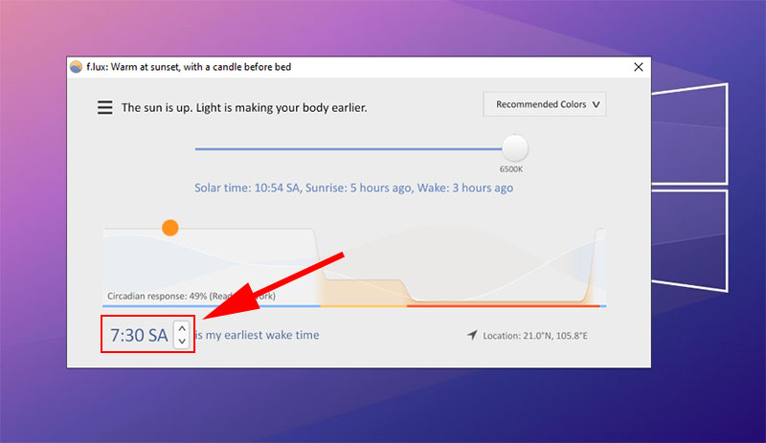This screenshot has width=766, height=443.
Task: Click the f.lux window title text
Action: point(189,67)
